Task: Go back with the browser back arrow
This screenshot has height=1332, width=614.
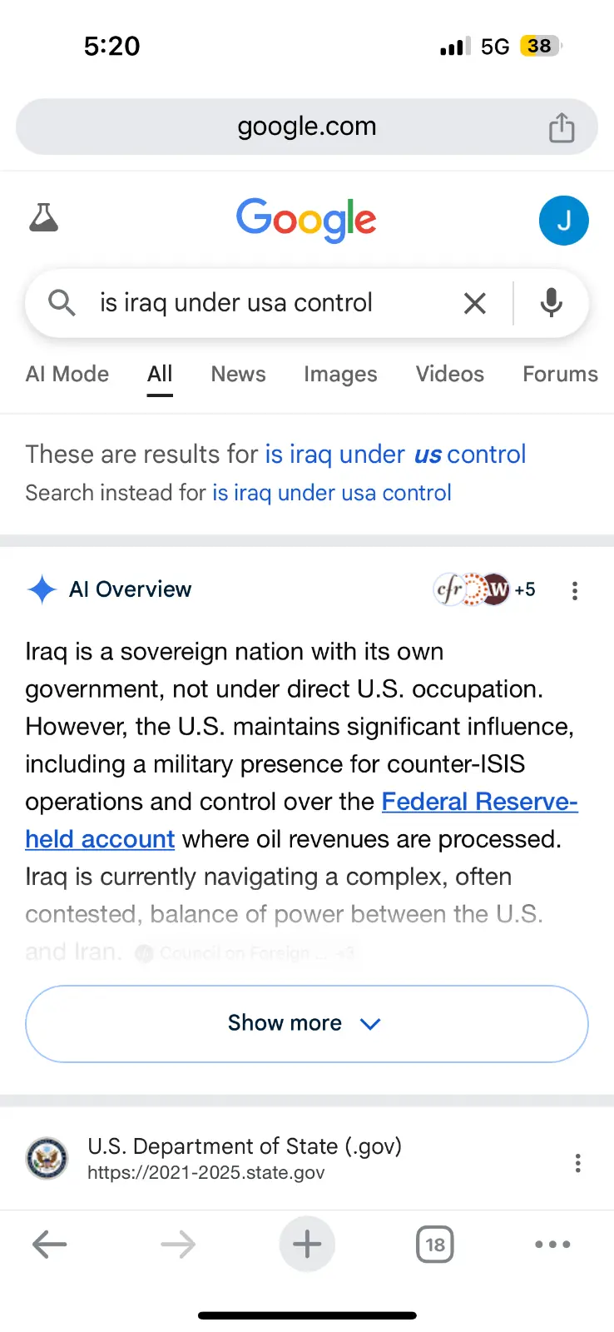Action: point(49,1245)
